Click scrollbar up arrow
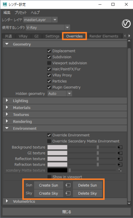The height and width of the screenshot is (218, 133). (129, 41)
